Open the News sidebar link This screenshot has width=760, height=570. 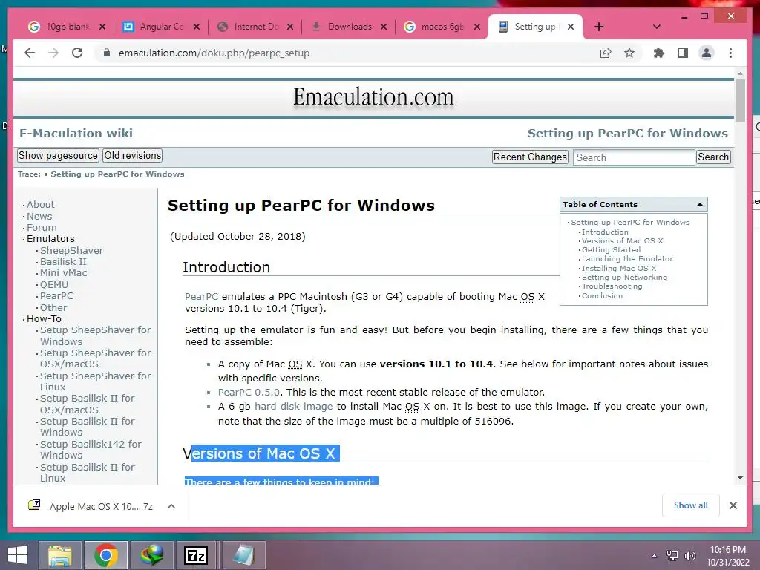pos(39,216)
